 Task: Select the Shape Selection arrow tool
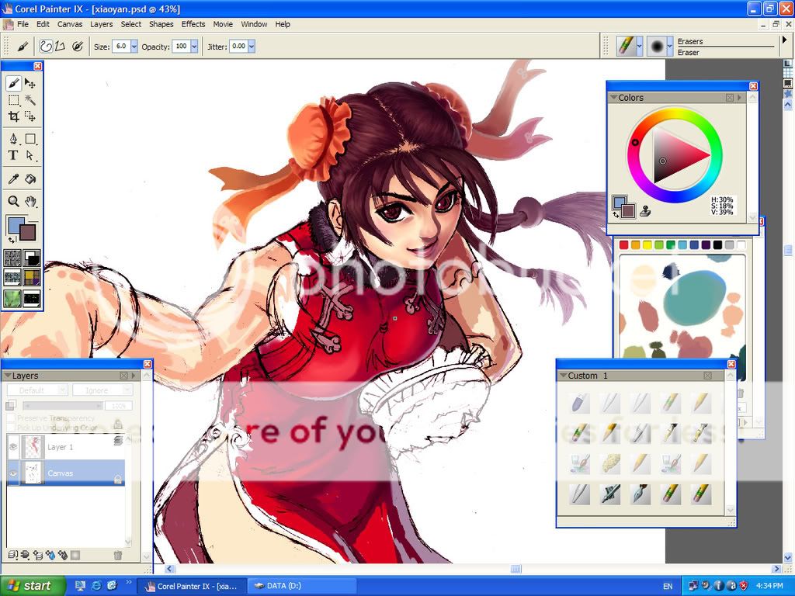tap(30, 155)
